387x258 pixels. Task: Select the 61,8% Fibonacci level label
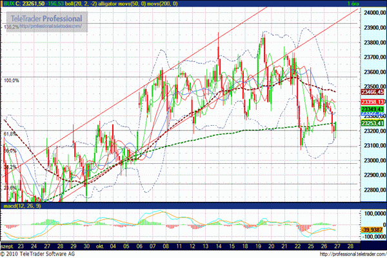coord(10,134)
